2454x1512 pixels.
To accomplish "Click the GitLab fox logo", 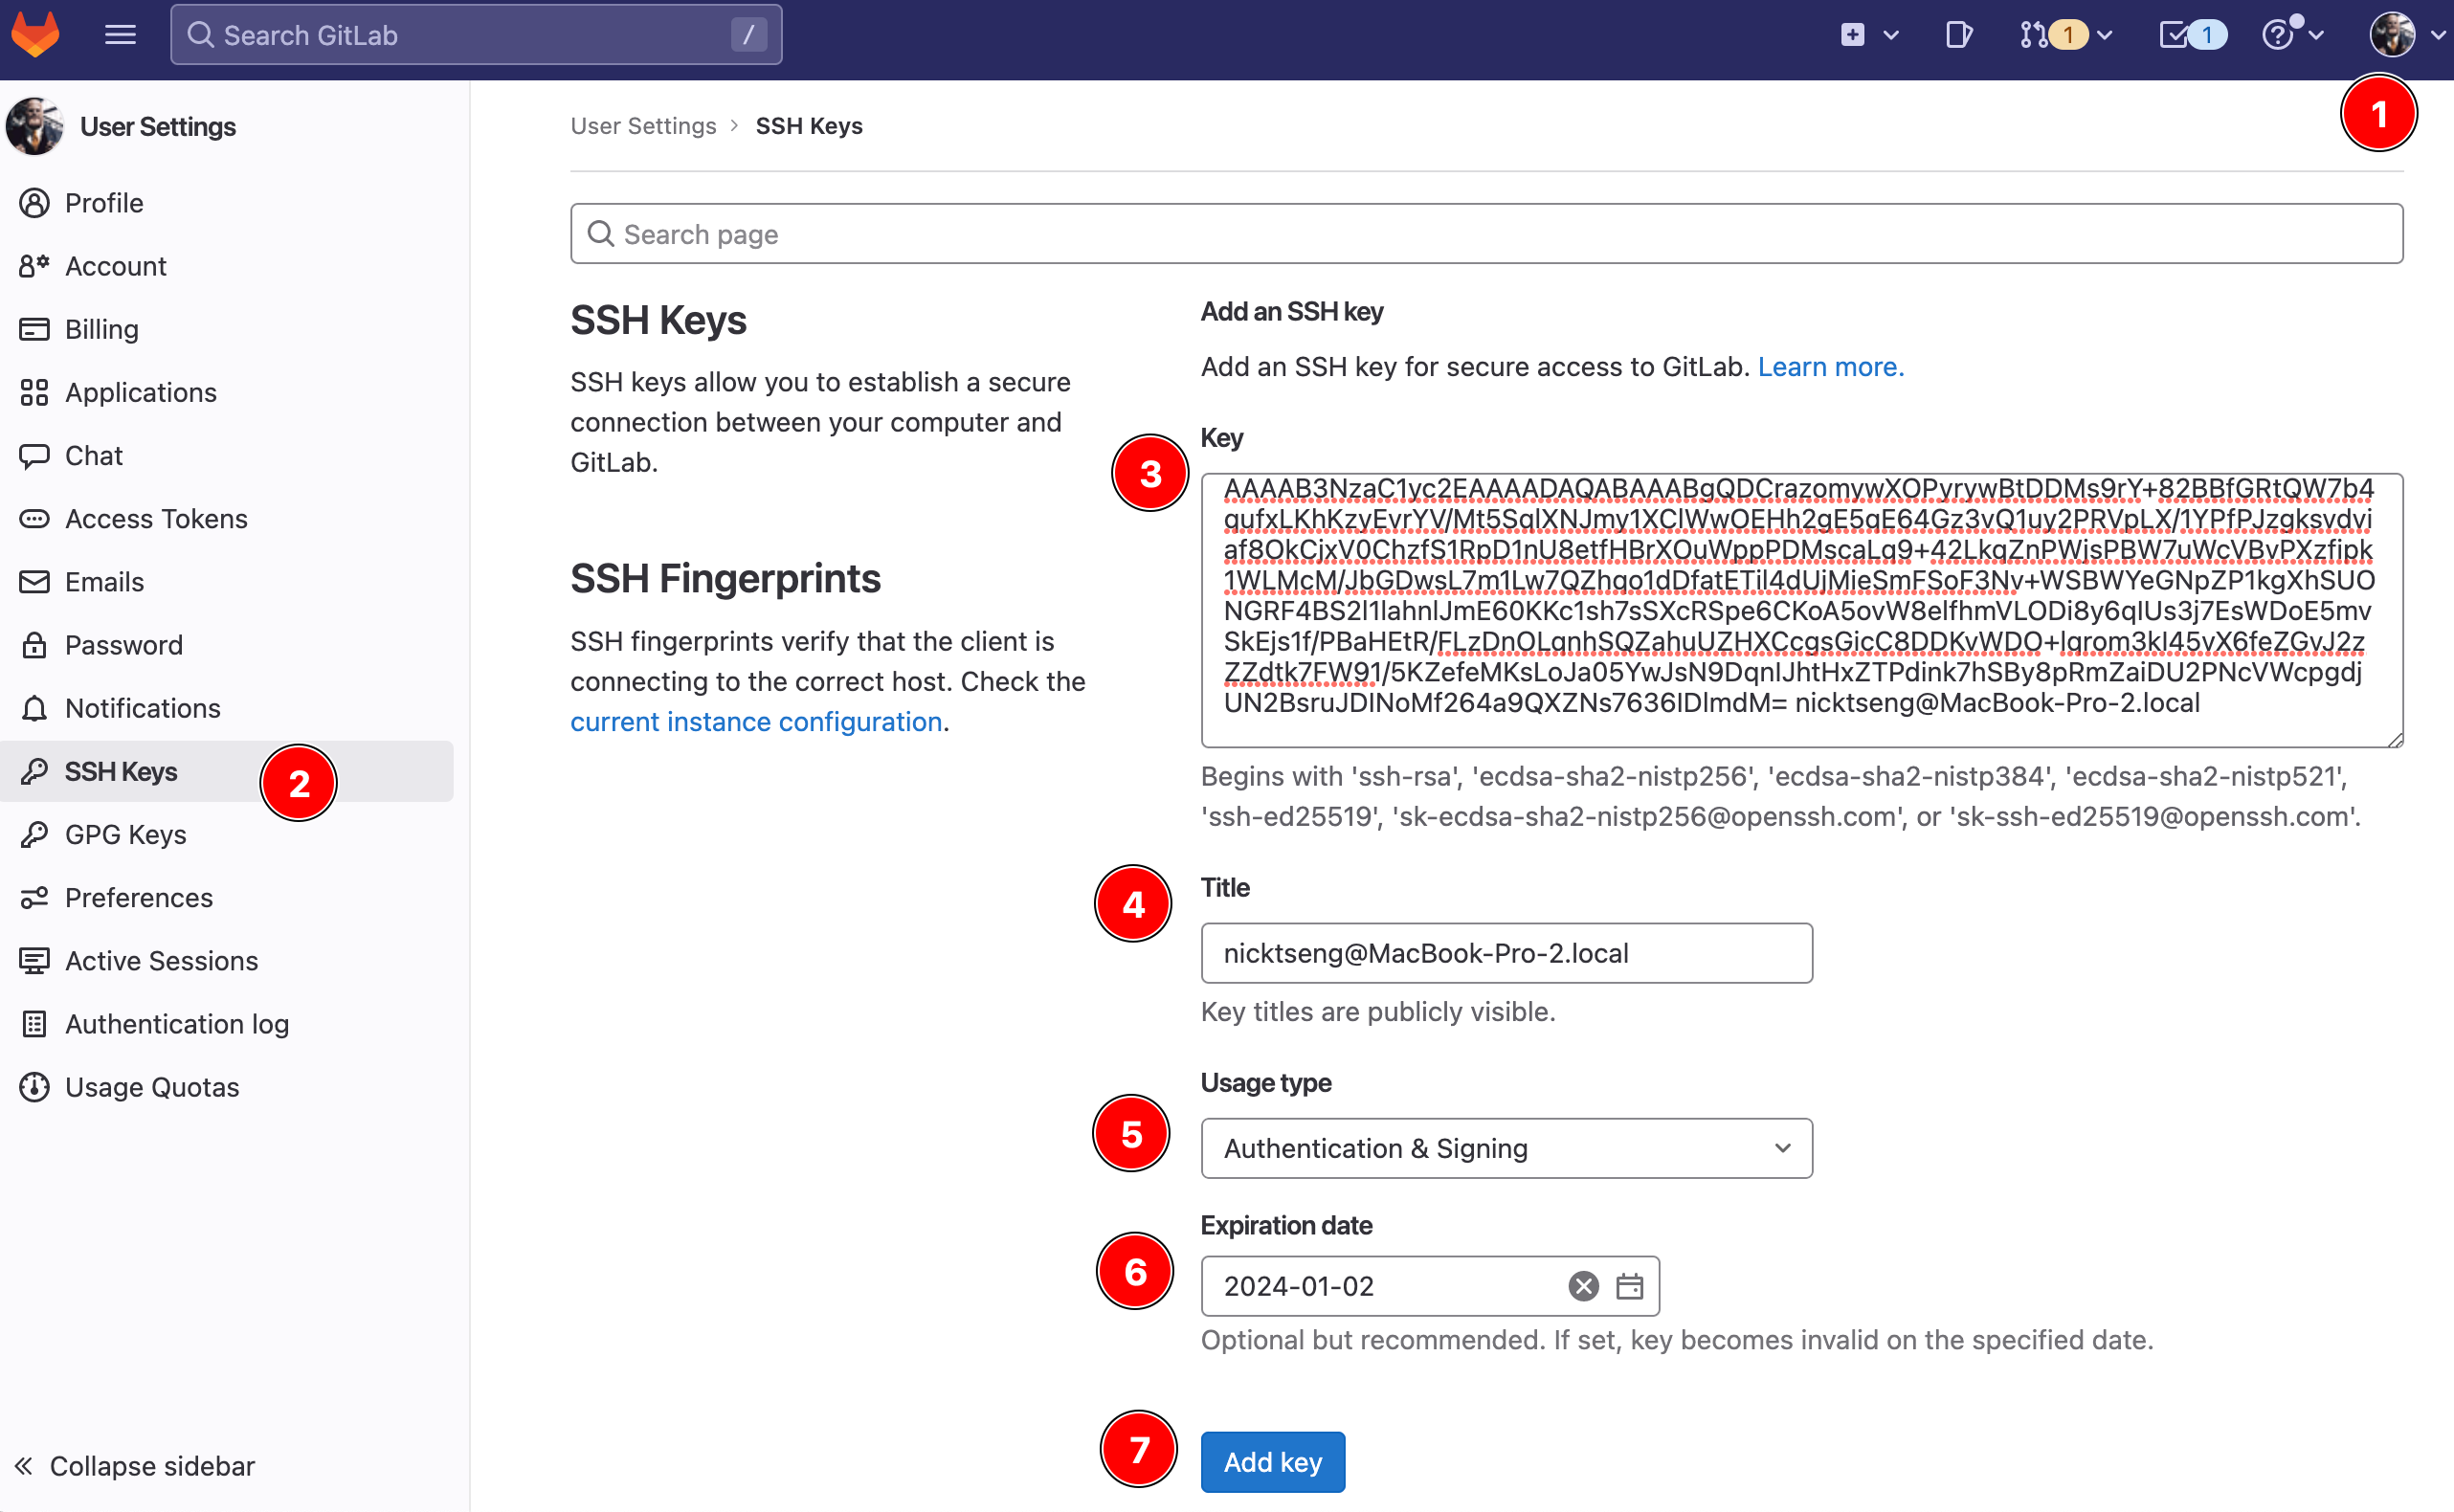I will pos(36,35).
